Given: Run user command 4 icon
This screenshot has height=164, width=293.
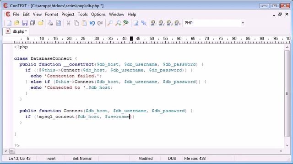Looking at the screenshot, I should click(177, 23).
